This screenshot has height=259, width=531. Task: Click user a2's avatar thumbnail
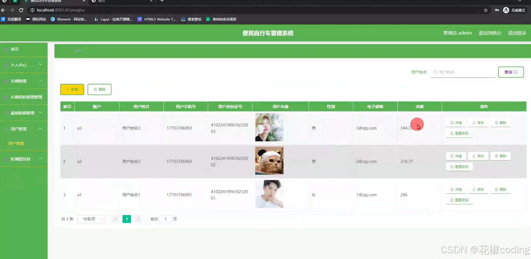[269, 161]
